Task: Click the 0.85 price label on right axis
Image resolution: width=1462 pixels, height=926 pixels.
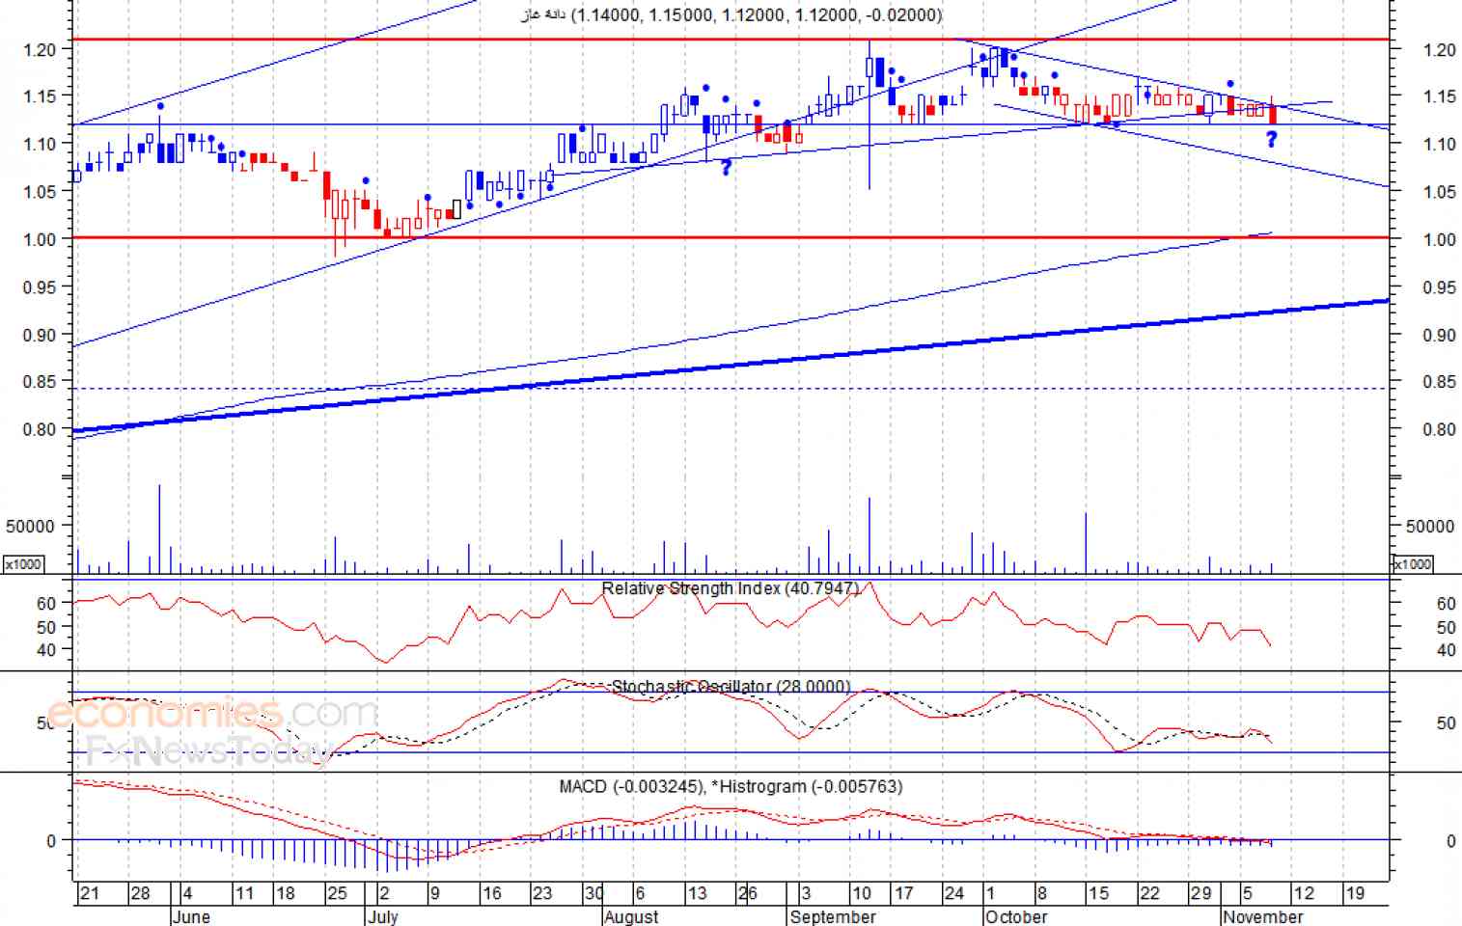Action: point(1440,382)
